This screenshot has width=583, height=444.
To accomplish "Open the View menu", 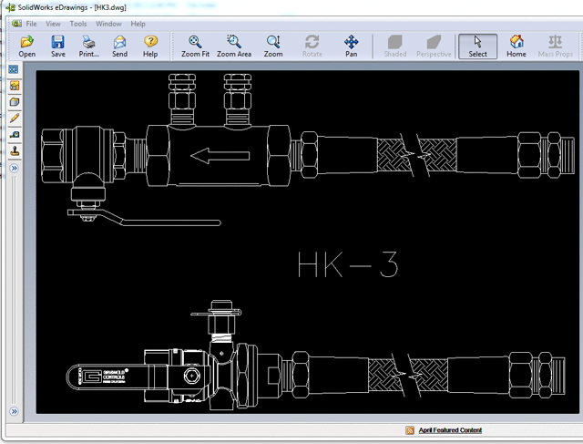I will point(53,24).
